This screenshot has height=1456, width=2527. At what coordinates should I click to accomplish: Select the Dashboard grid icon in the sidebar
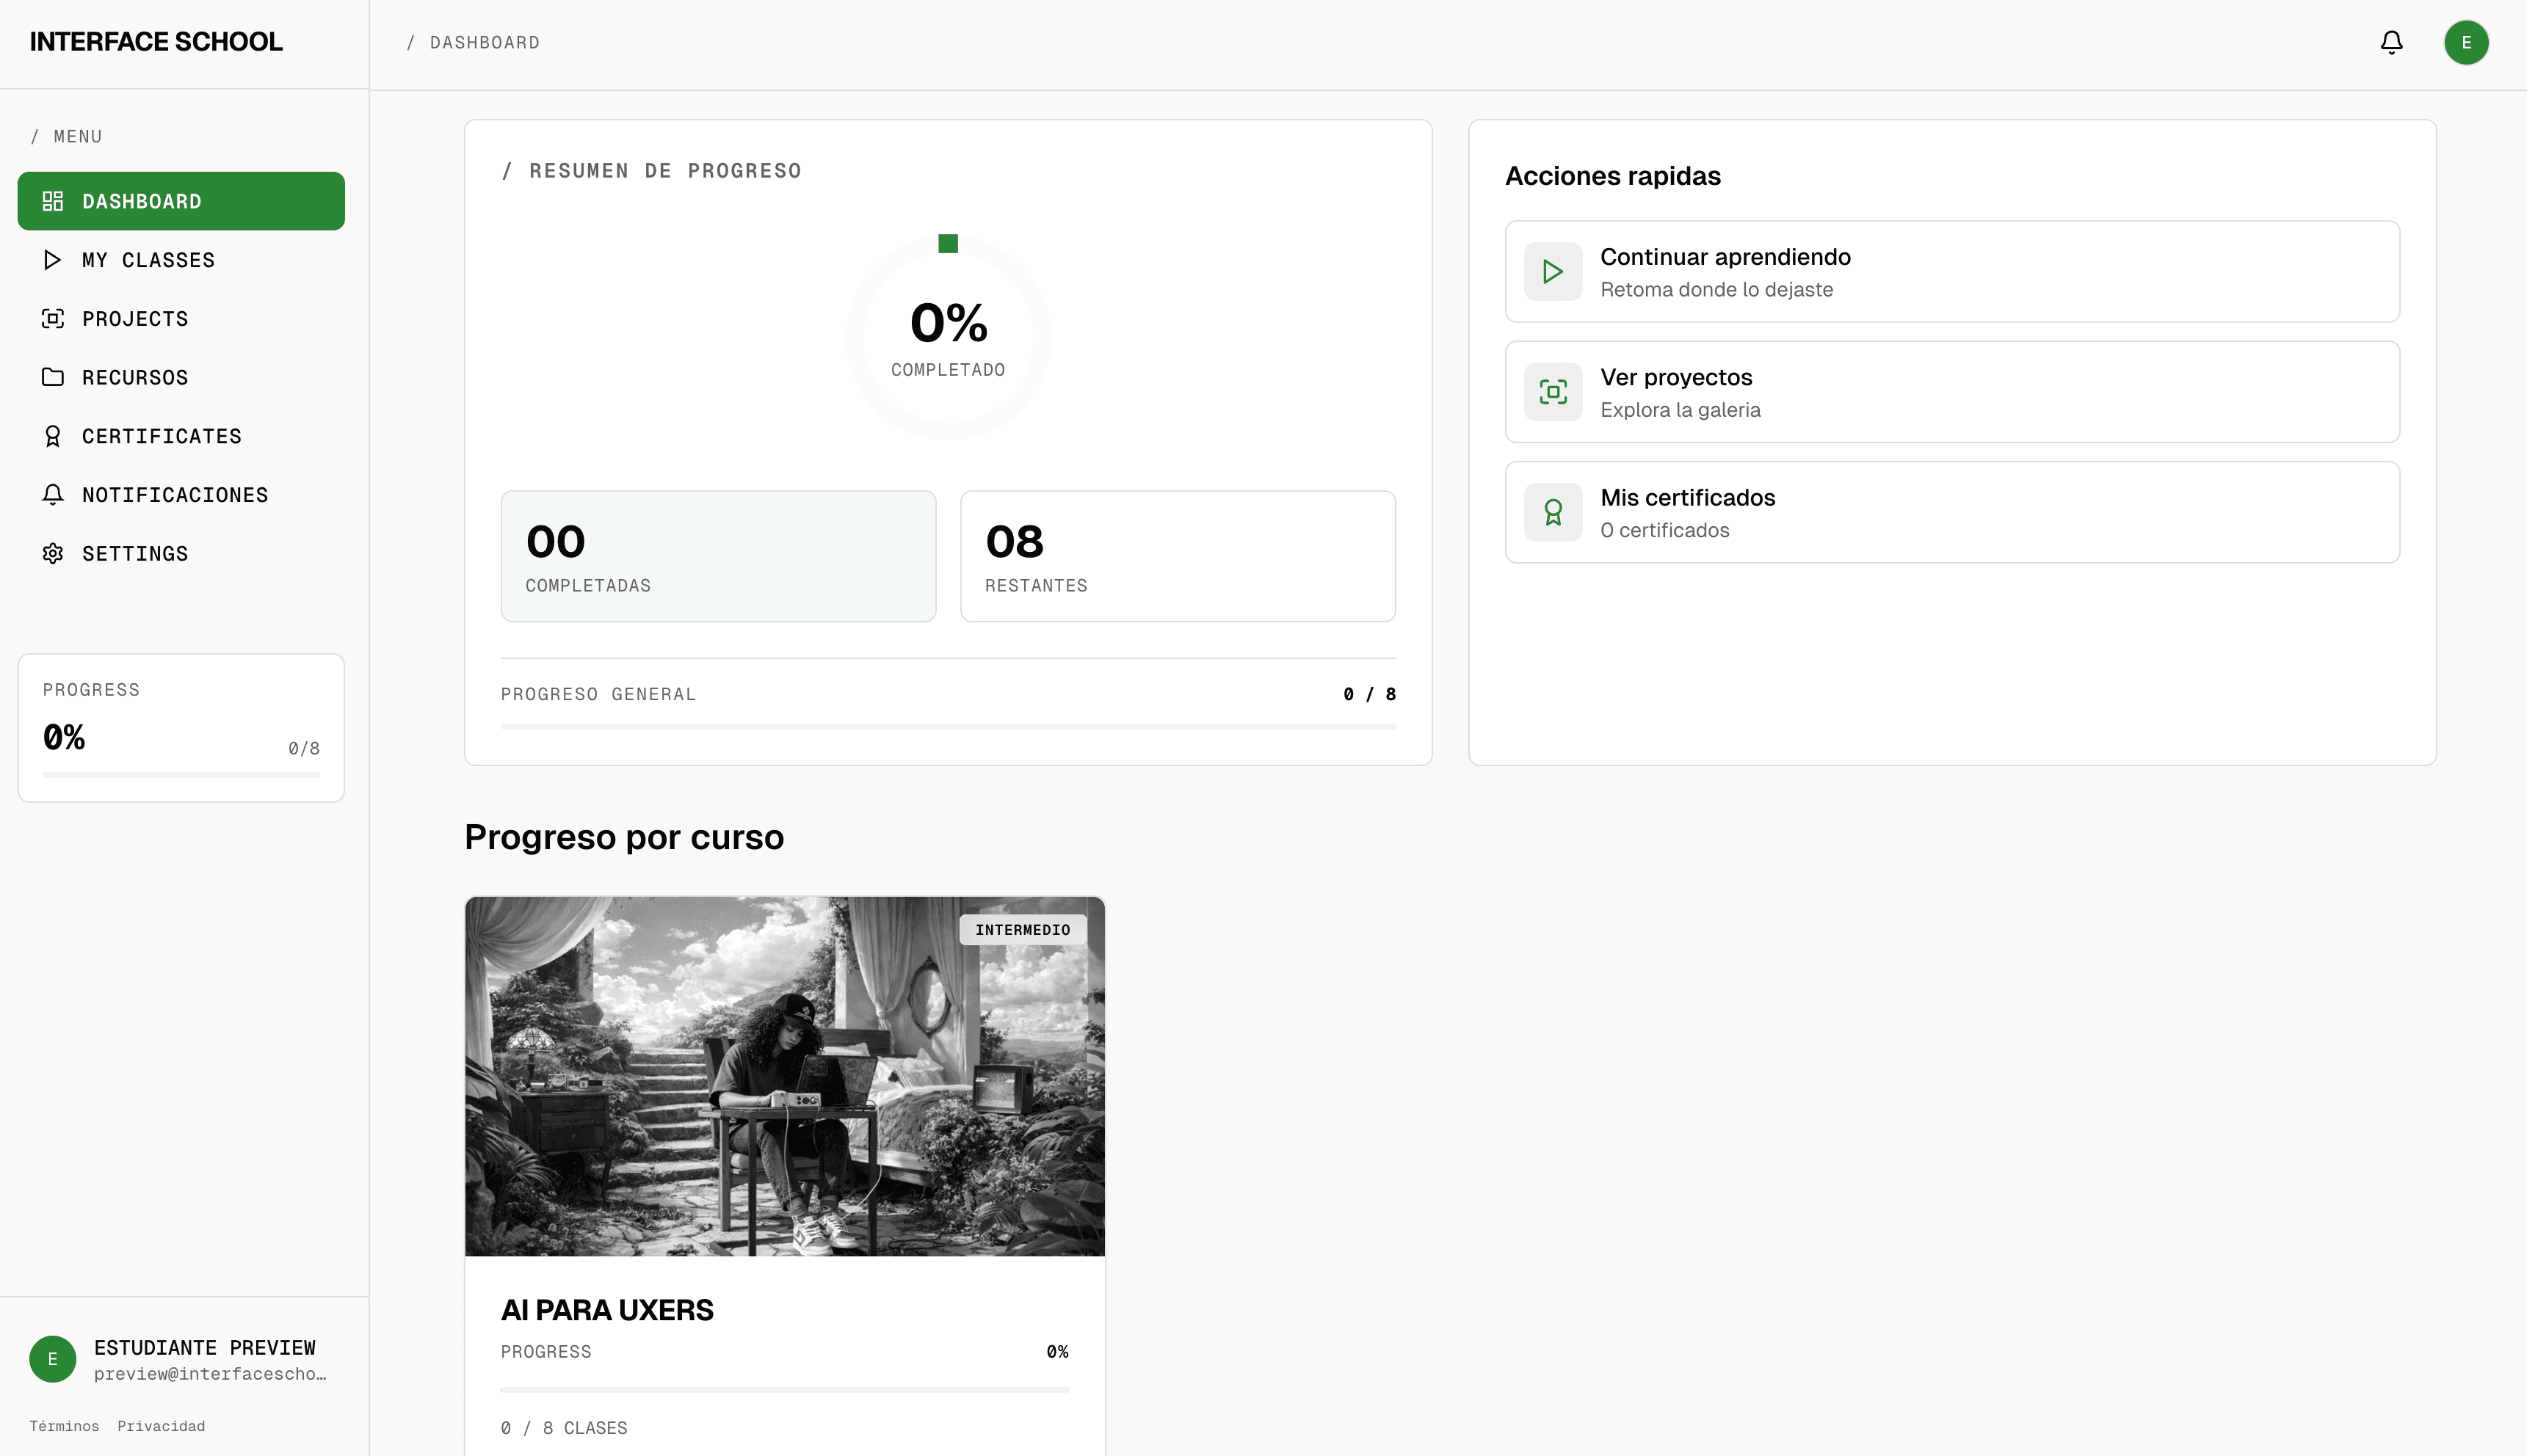(53, 200)
